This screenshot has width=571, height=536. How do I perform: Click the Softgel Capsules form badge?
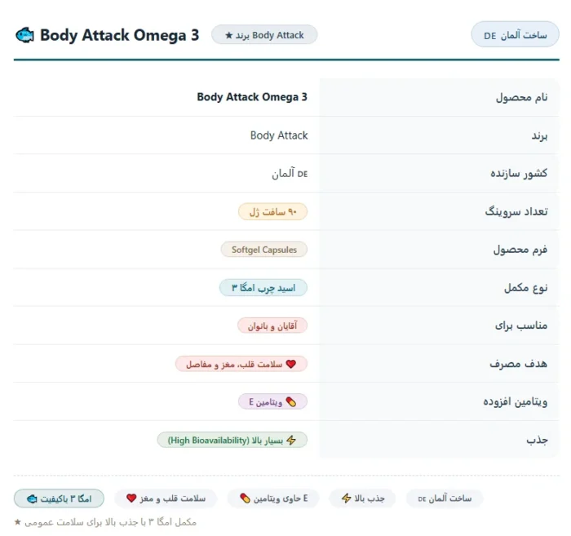[264, 250]
